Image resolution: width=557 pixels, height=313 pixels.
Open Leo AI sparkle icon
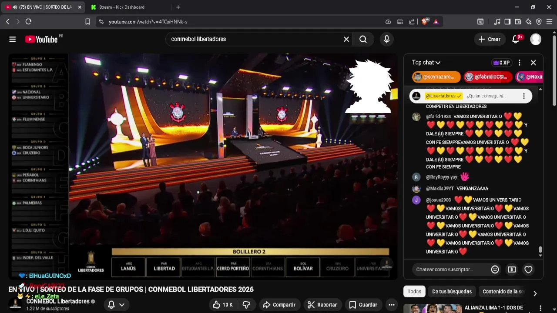point(528,21)
